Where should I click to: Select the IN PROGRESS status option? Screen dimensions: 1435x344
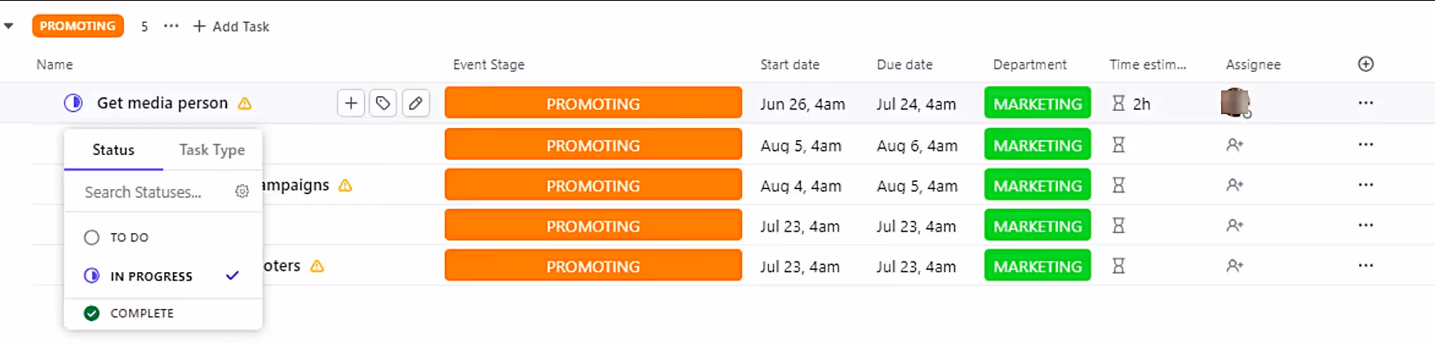151,276
